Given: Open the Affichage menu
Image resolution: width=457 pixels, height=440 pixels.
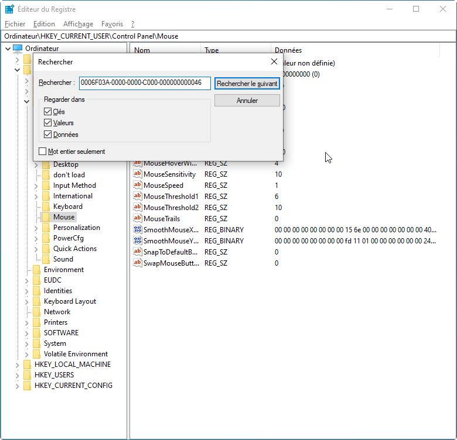Looking at the screenshot, I should pyautogui.click(x=78, y=24).
